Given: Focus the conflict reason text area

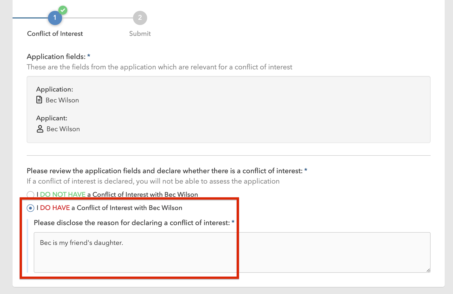Looking at the screenshot, I should pos(232,252).
